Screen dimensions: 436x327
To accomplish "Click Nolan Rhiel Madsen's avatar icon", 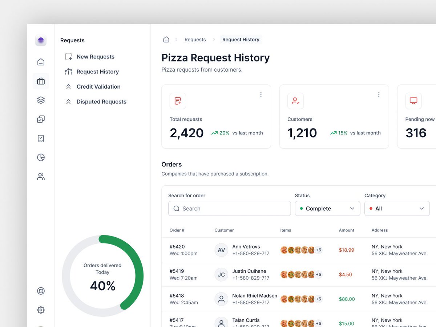I will (221, 299).
